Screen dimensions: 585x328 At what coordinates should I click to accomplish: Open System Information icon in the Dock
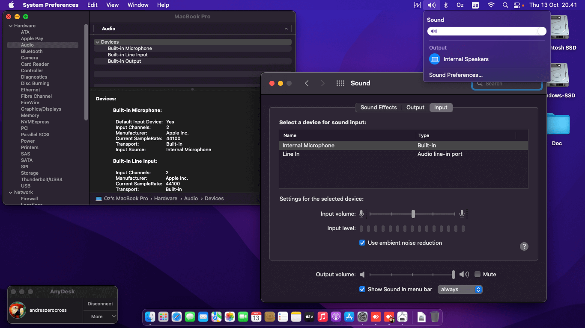(402, 317)
